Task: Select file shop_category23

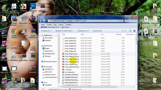Action: click(70, 51)
